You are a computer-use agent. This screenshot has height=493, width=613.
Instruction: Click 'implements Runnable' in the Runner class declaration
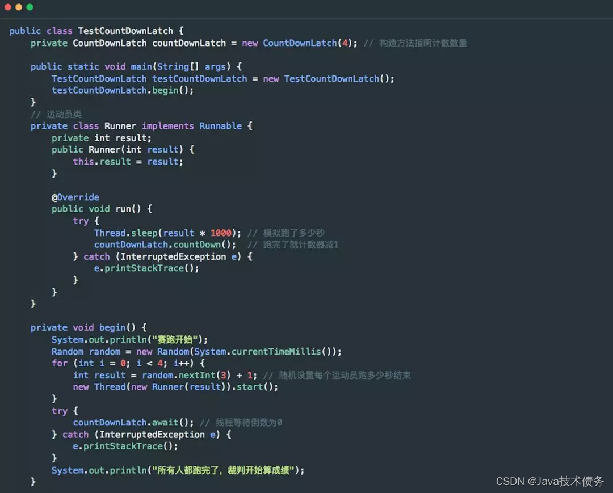pos(192,126)
